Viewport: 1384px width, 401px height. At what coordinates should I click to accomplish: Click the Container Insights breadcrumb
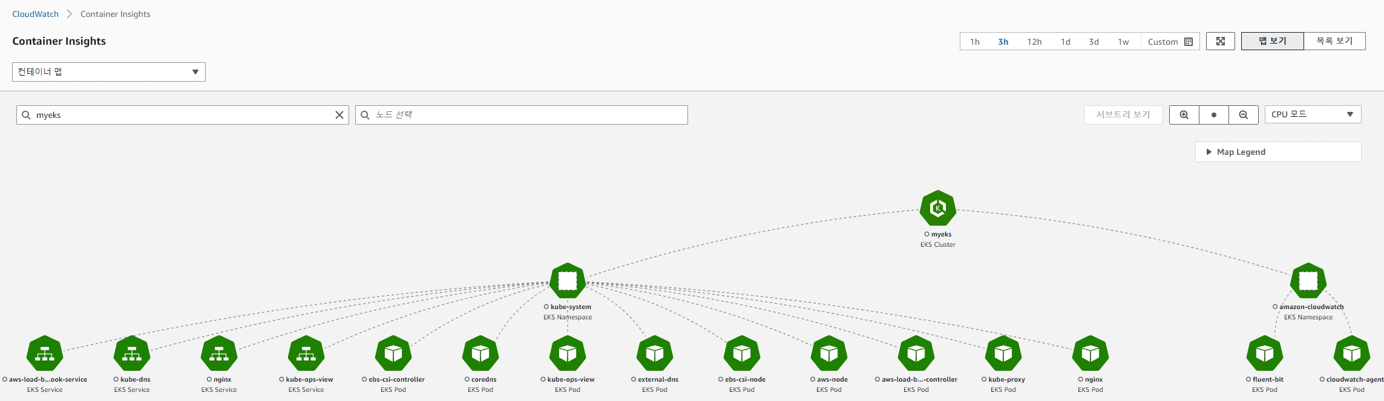point(115,14)
